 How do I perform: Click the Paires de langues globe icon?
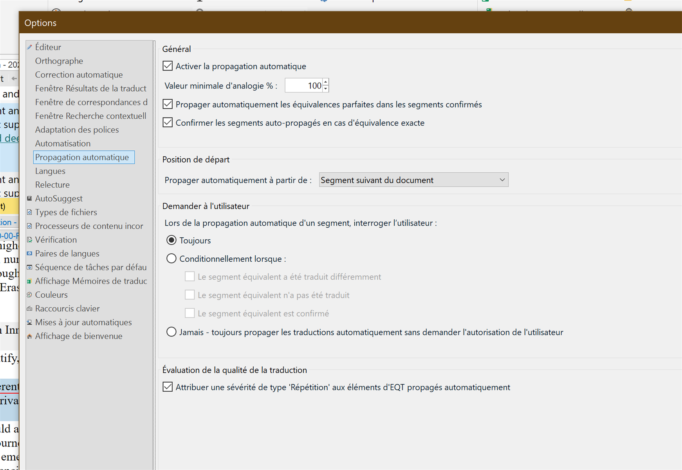[30, 253]
